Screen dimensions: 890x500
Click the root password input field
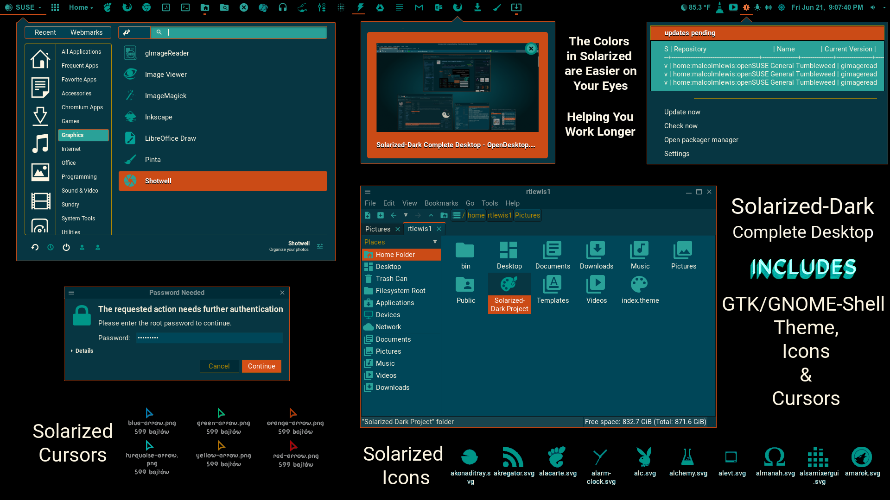pyautogui.click(x=210, y=338)
